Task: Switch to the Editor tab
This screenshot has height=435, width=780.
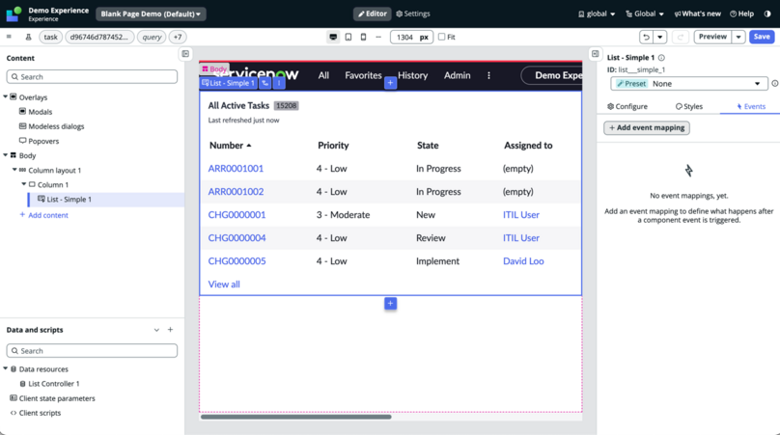Action: point(372,14)
